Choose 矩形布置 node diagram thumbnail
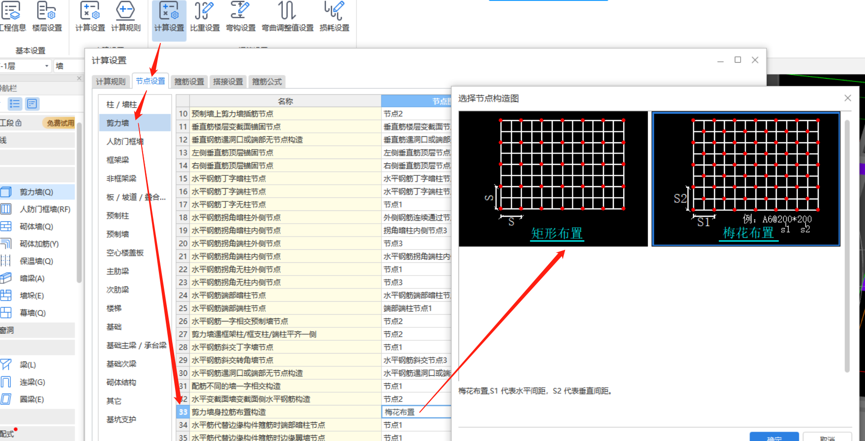865x441 pixels. coord(553,179)
